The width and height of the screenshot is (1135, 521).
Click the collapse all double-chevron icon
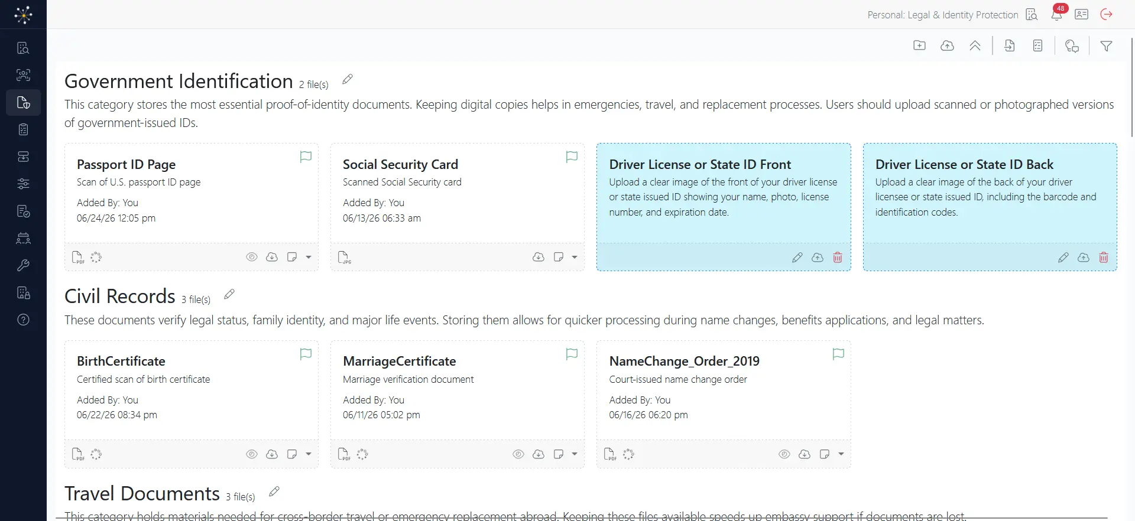coord(975,45)
